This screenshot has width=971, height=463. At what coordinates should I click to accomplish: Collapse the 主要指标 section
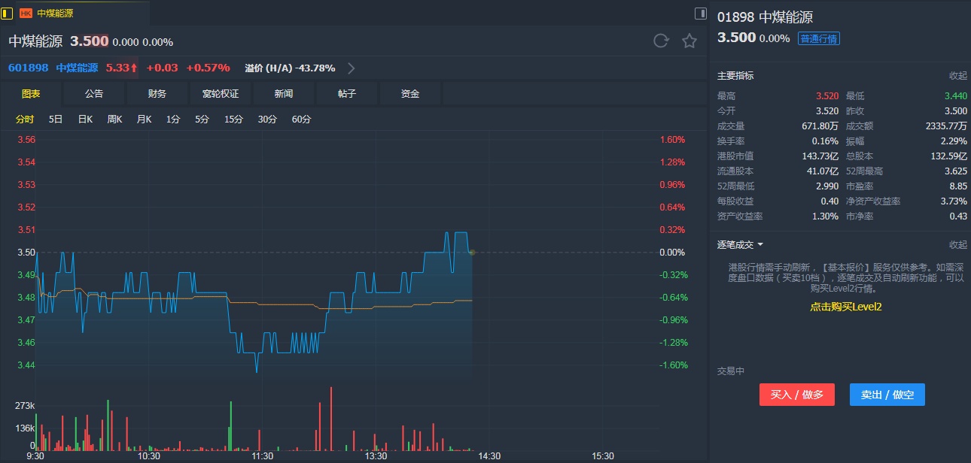(x=957, y=75)
